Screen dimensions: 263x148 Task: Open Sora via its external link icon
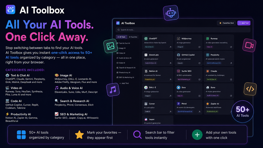tap(199, 96)
